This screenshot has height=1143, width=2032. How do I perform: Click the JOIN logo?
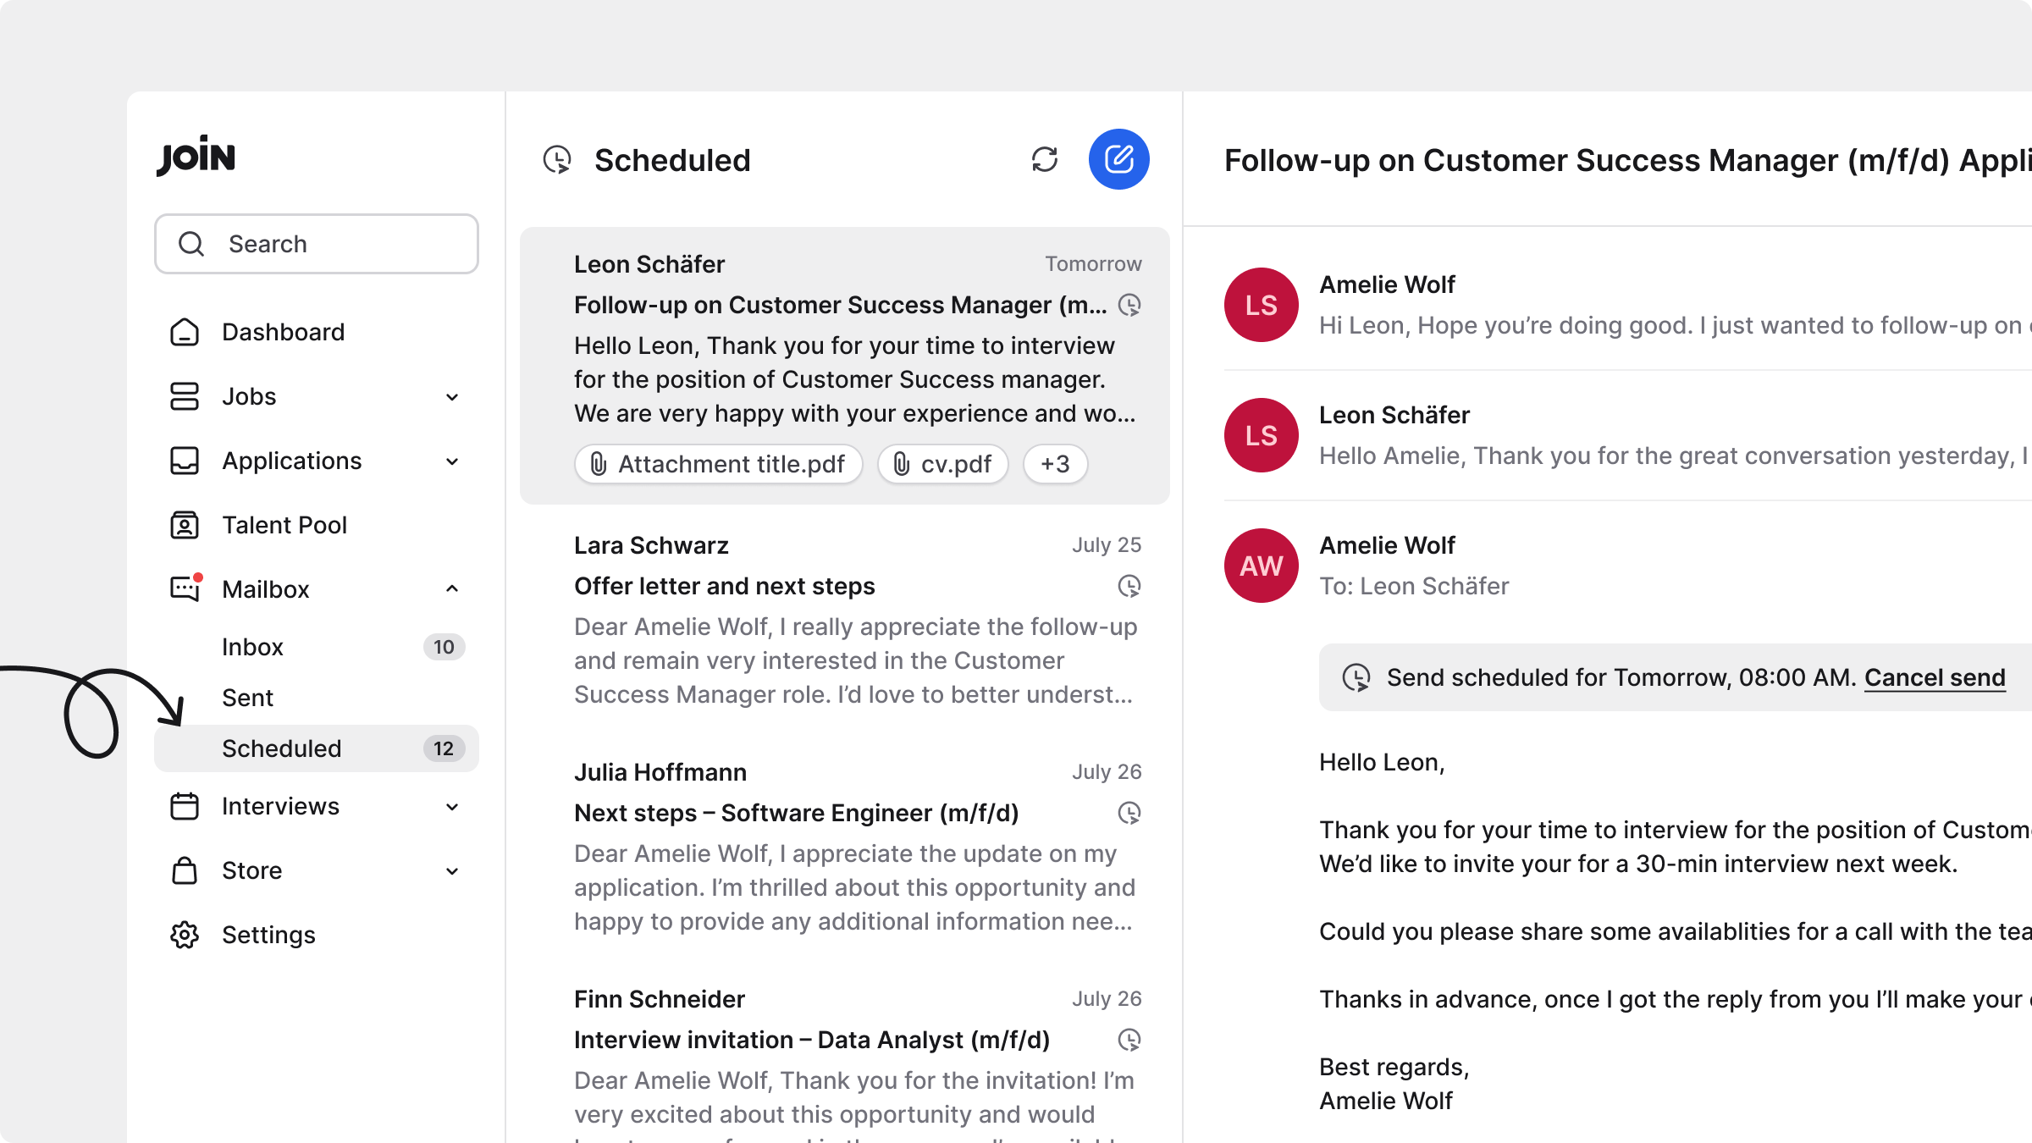point(196,156)
